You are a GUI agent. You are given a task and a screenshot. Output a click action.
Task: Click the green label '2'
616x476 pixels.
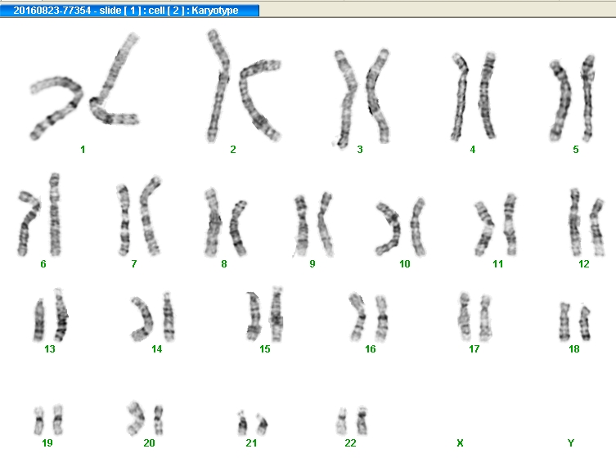point(233,149)
